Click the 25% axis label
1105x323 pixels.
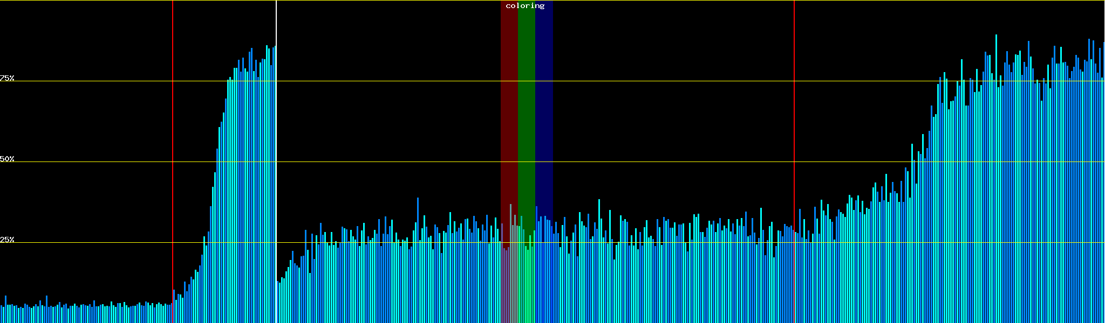[x=7, y=240]
